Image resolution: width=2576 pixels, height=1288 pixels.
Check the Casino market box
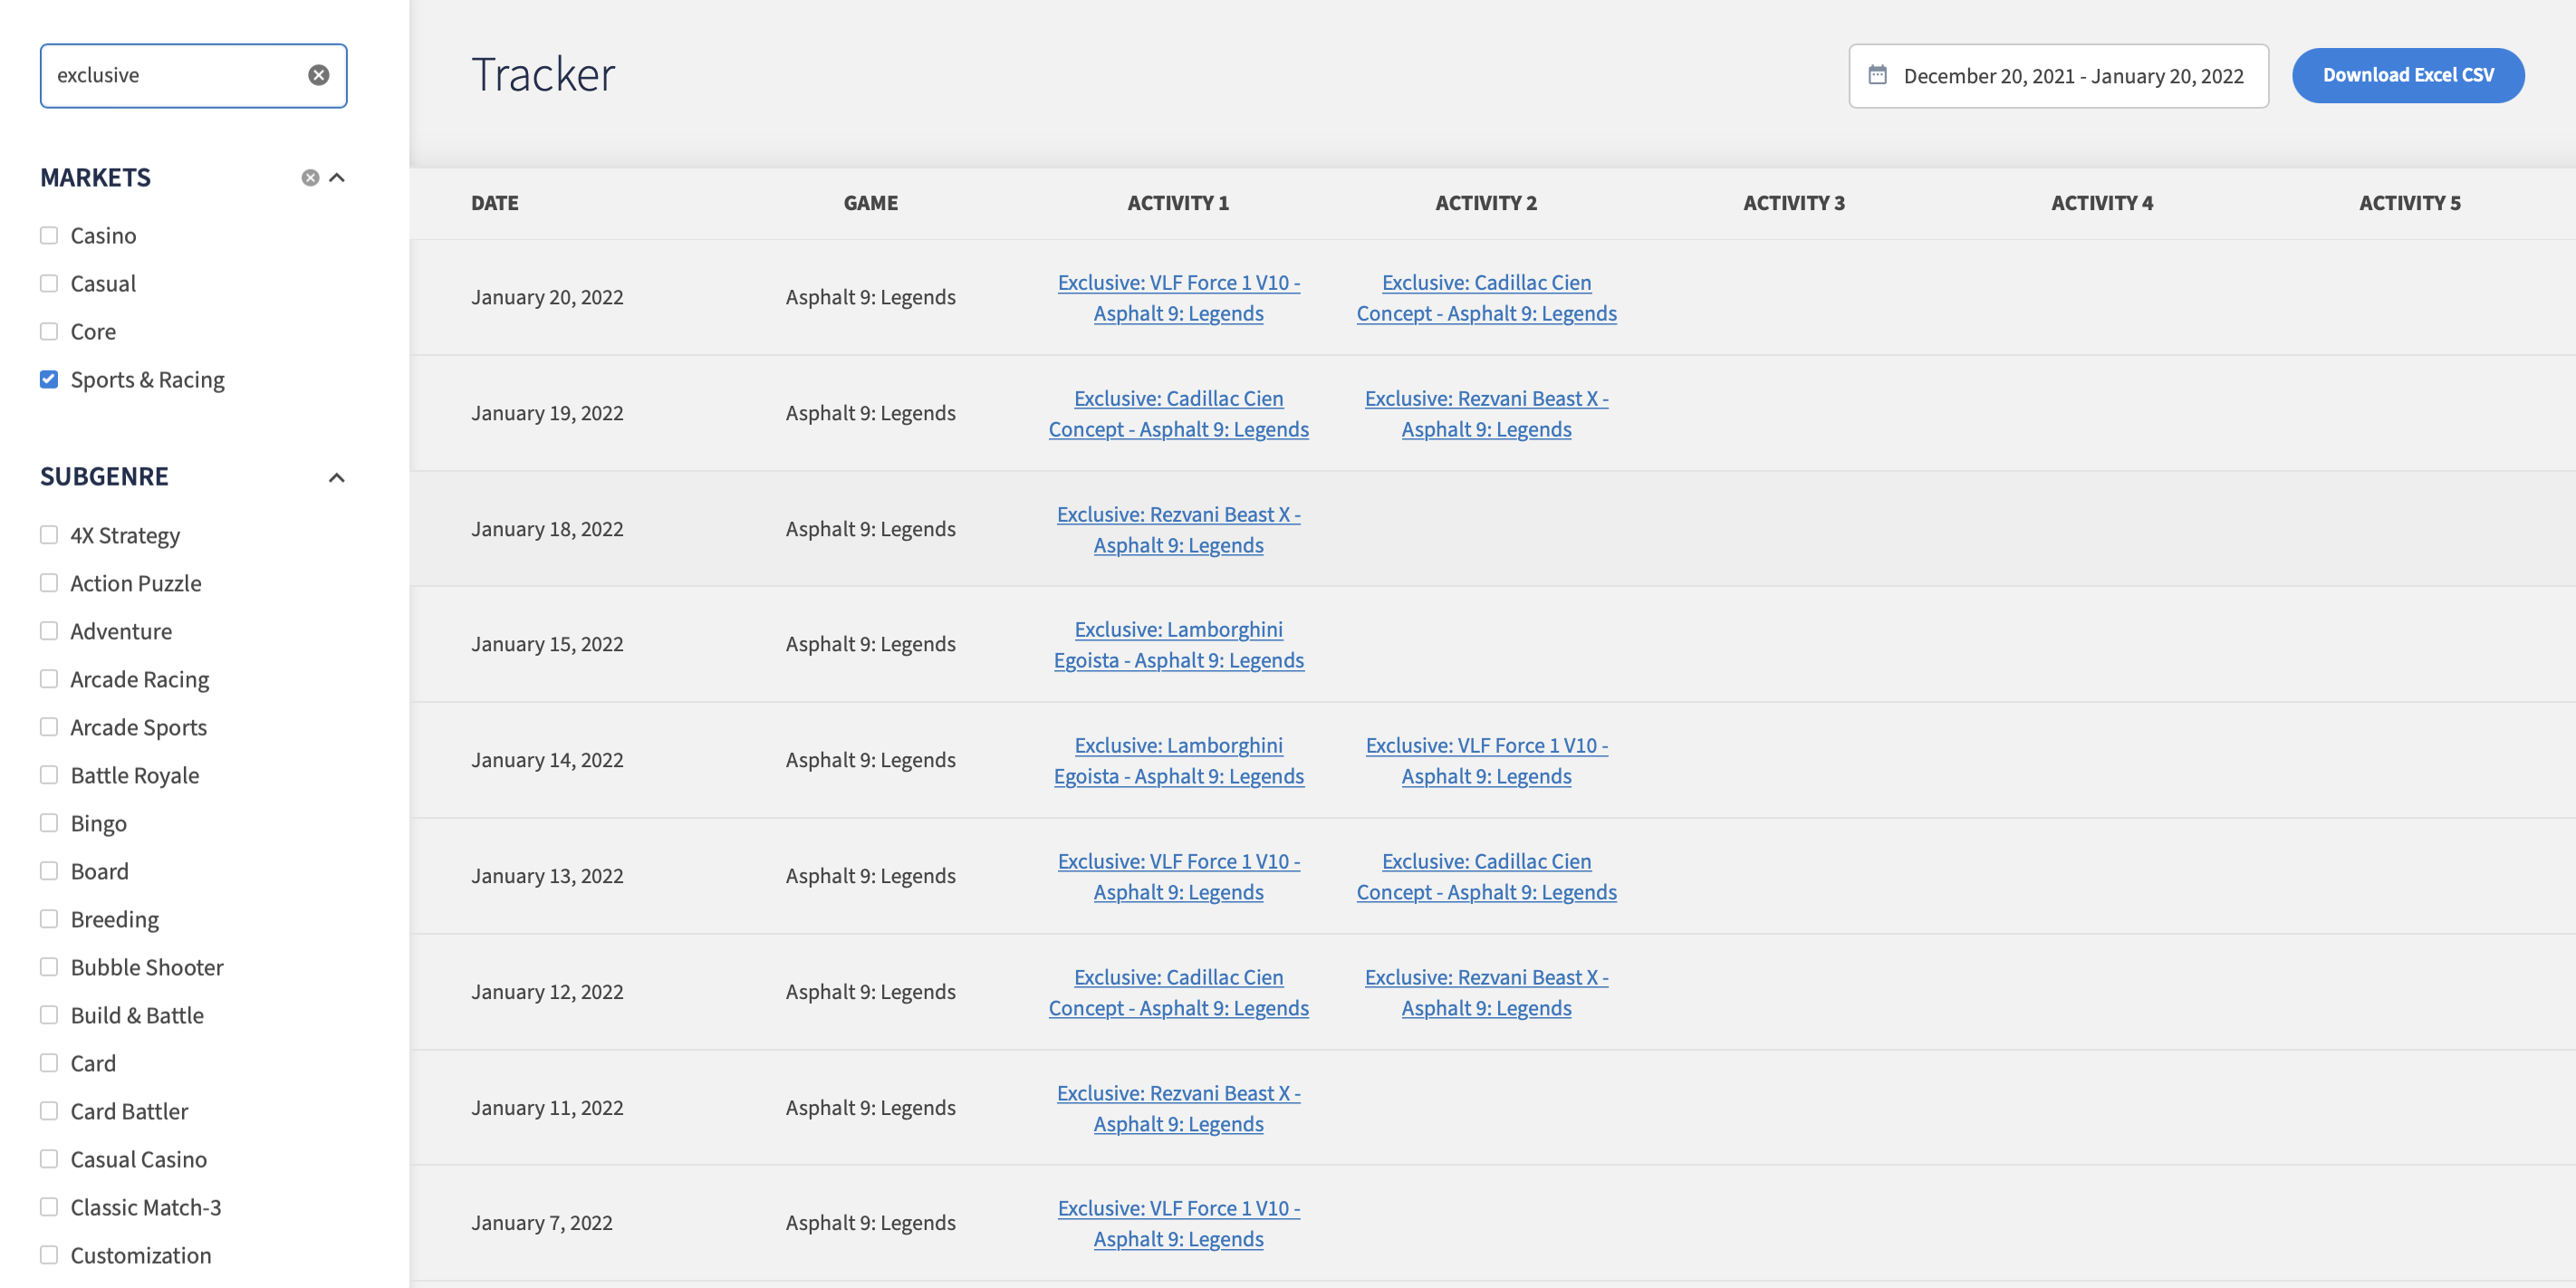(49, 235)
